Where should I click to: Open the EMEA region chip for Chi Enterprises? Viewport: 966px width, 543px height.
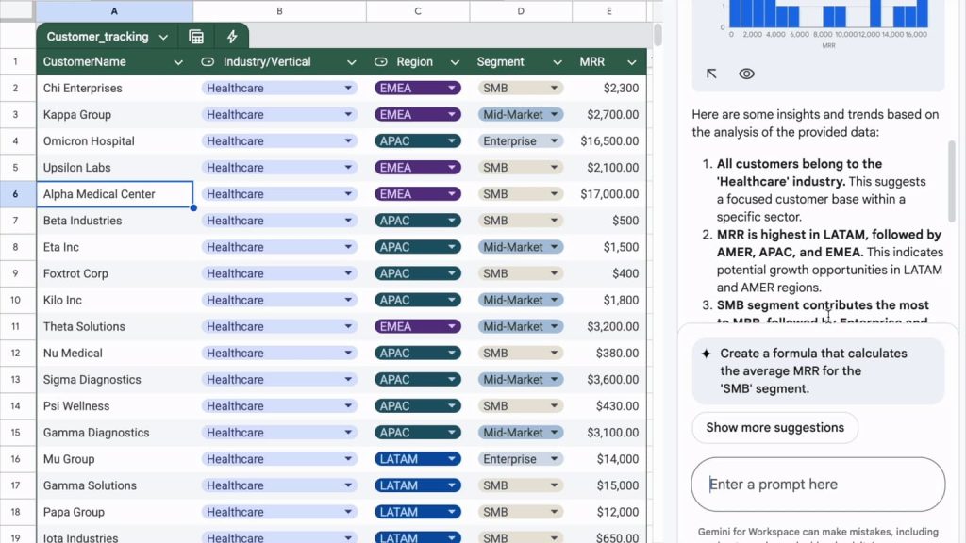point(418,89)
